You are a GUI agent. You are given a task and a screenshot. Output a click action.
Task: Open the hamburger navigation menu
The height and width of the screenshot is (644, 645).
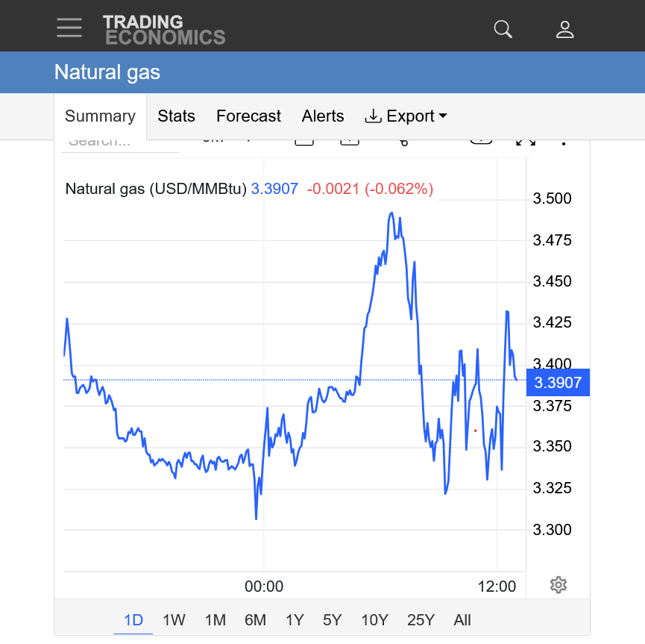[69, 28]
